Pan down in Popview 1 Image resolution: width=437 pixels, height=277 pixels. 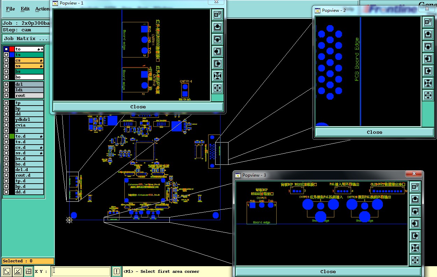217,39
